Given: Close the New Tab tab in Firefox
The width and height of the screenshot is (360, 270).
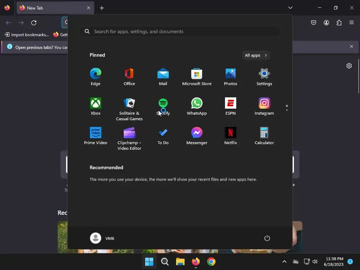Looking at the screenshot, I should tap(89, 8).
